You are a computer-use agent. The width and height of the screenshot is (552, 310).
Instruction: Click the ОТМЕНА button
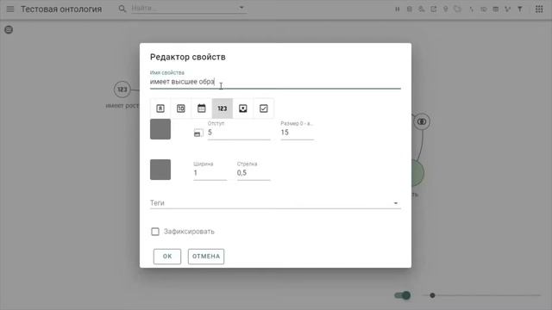206,257
